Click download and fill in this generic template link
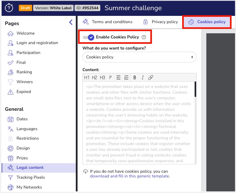This screenshot has width=236, height=193. [x=130, y=176]
